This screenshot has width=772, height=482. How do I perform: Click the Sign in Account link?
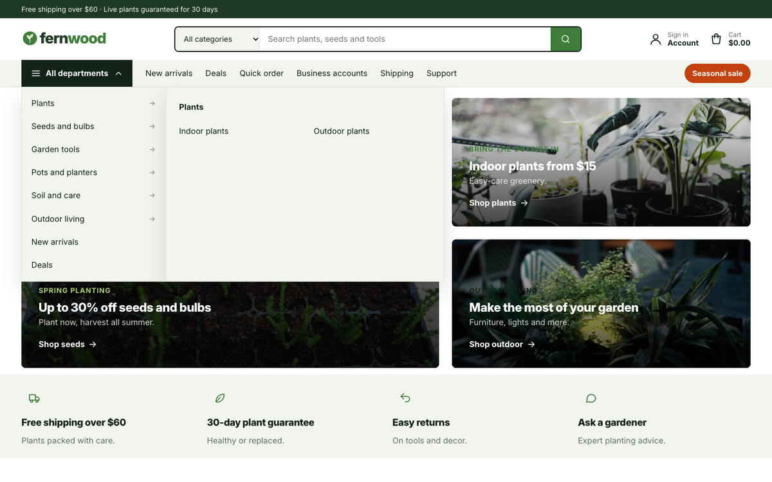[674, 39]
